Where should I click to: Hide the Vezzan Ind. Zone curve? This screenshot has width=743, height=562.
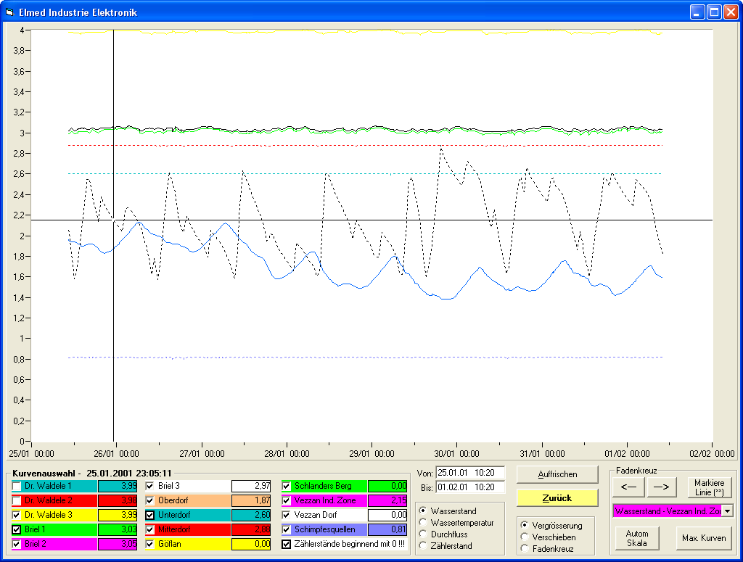pyautogui.click(x=287, y=500)
